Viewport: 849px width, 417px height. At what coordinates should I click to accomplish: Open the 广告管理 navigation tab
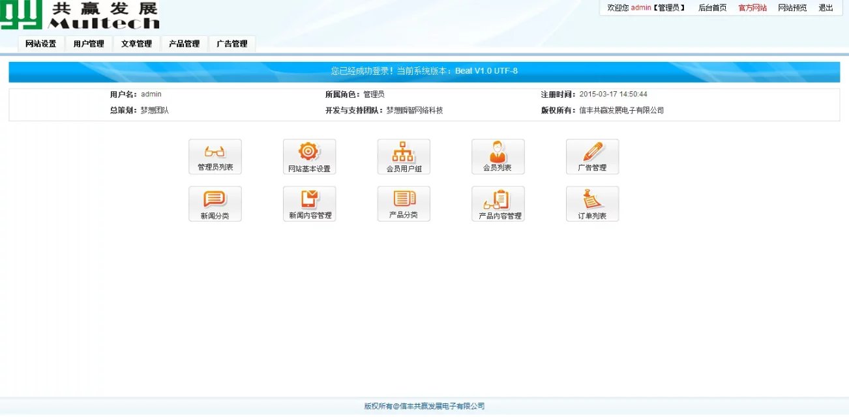[232, 44]
